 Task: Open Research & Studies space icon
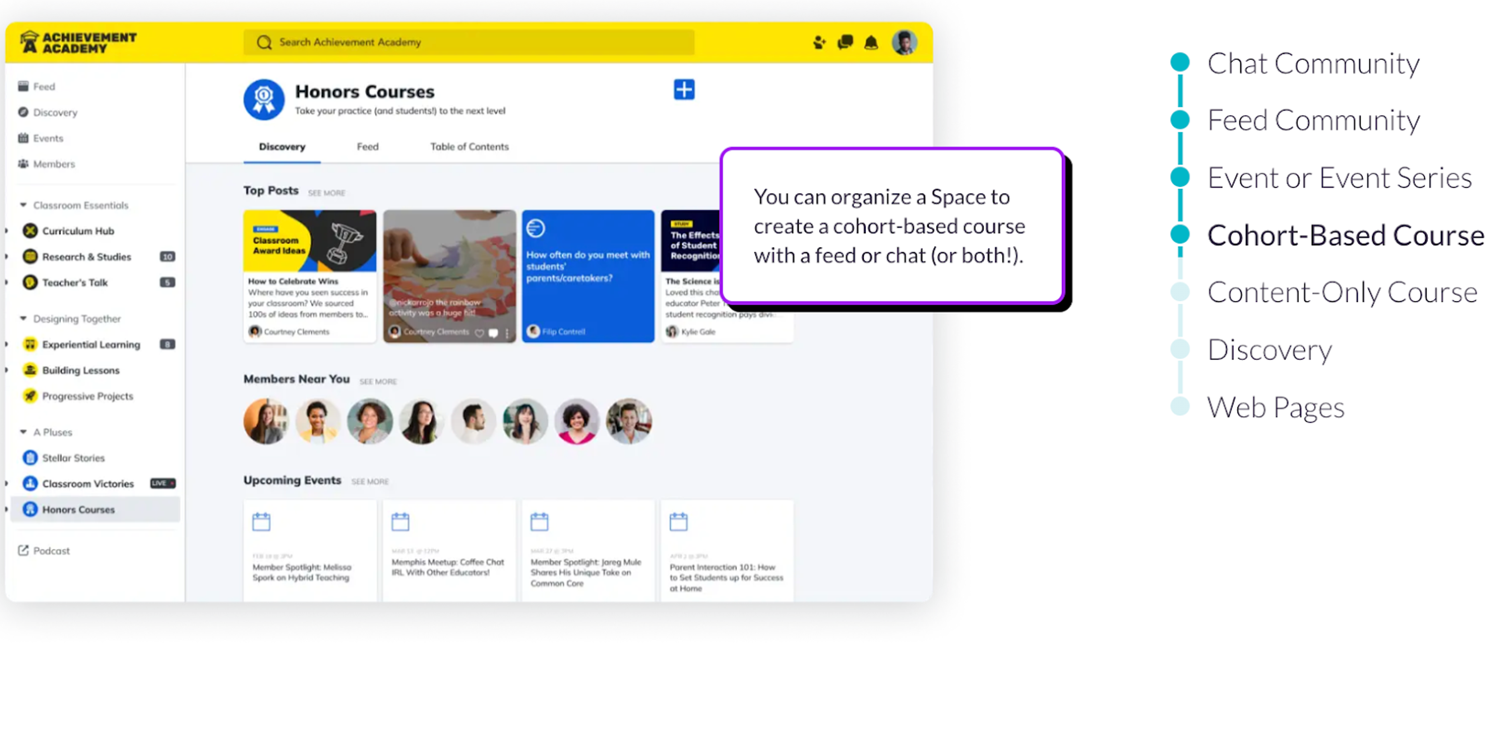[30, 257]
